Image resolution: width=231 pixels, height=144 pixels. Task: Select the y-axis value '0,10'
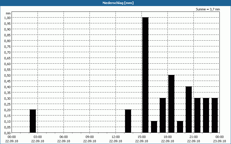8,121
